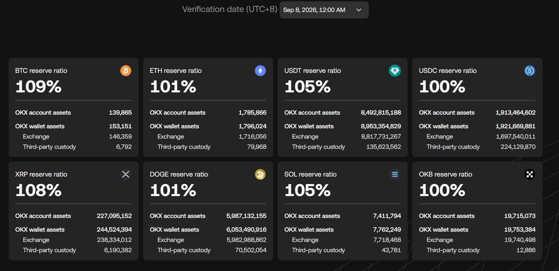Image resolution: width=559 pixels, height=271 pixels.
Task: Click USDC third-party custody value 224,129,870
Action: [518, 147]
